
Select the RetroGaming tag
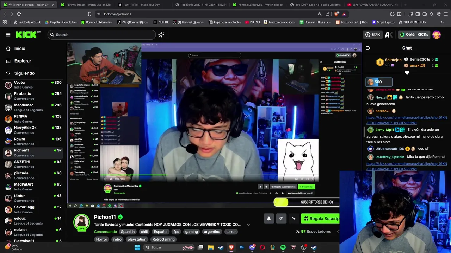tap(163, 239)
